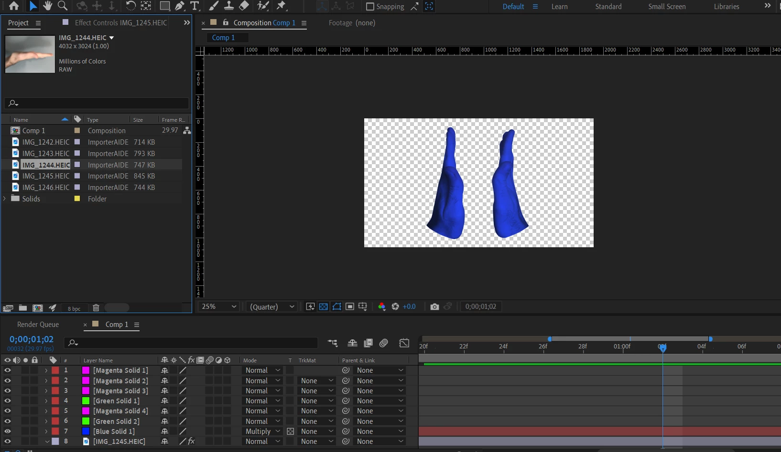Select the Type tool
This screenshot has width=781, height=452.
pos(194,6)
